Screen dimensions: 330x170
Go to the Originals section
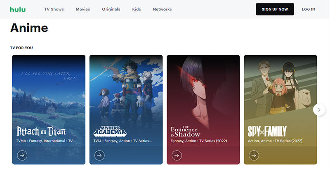coord(111,9)
